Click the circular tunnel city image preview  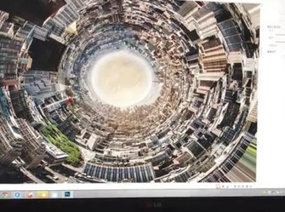click(x=128, y=92)
